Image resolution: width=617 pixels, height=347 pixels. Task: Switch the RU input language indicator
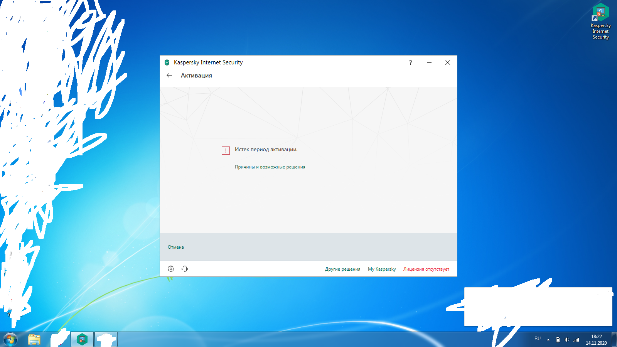tap(538, 339)
